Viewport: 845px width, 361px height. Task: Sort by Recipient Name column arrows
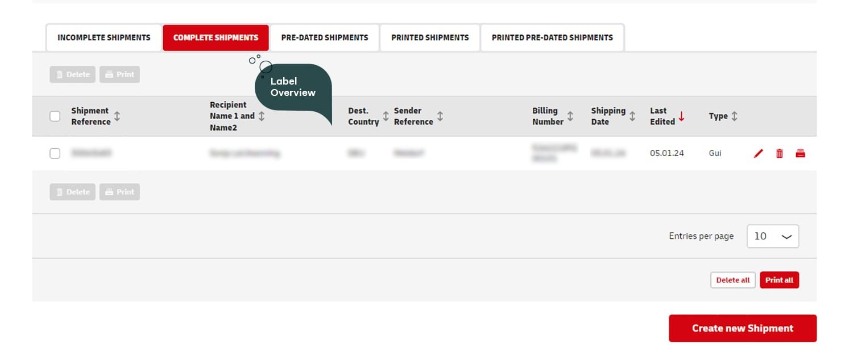(x=262, y=116)
